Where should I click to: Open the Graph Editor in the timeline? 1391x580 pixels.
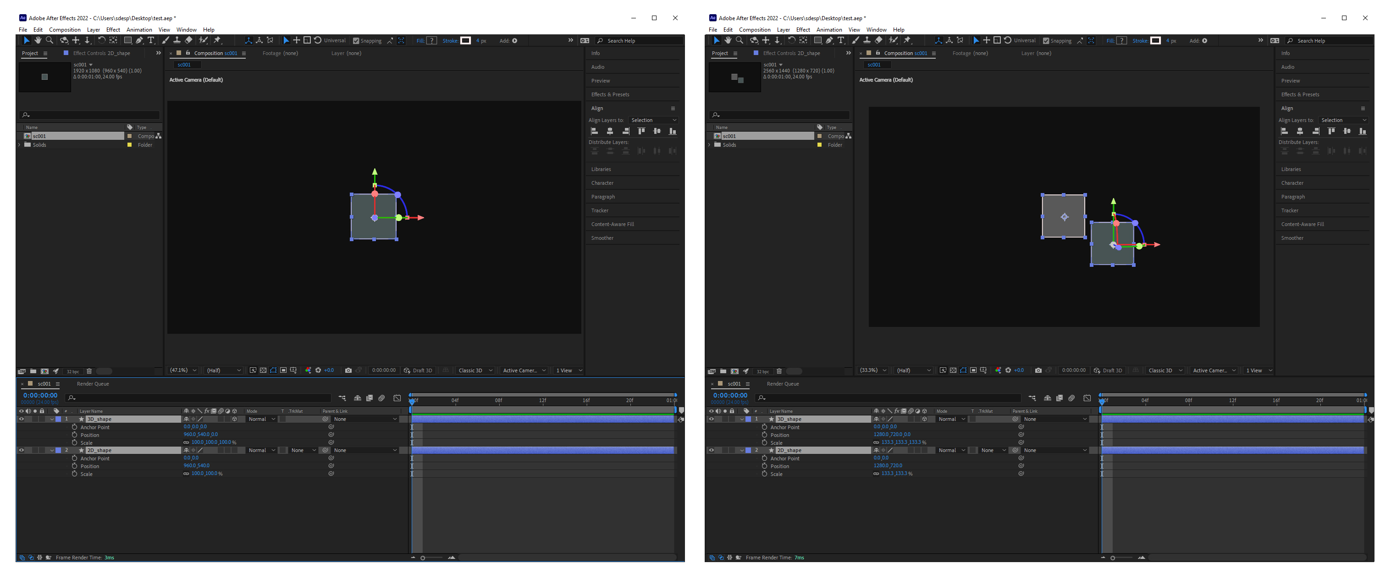[x=397, y=398]
